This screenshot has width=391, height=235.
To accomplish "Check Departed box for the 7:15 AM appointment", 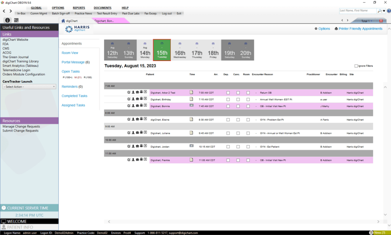I will pyautogui.click(x=238, y=100).
